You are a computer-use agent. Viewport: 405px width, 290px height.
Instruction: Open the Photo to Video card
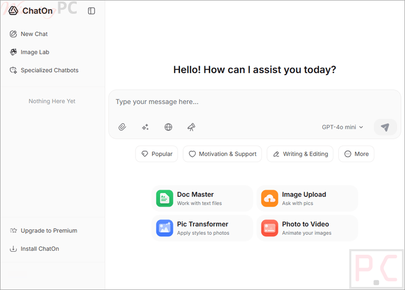click(x=307, y=228)
